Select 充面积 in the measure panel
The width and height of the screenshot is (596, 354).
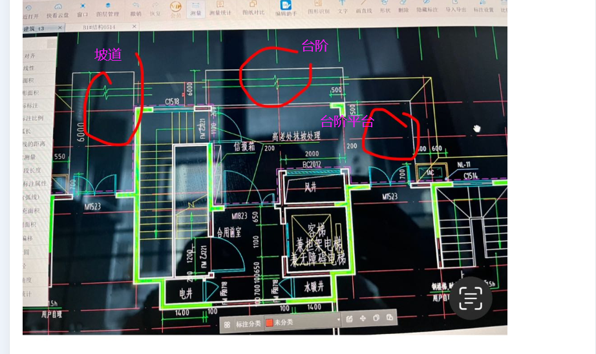[31, 211]
